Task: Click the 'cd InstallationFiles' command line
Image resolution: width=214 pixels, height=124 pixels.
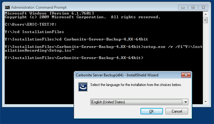Action: click(34, 32)
